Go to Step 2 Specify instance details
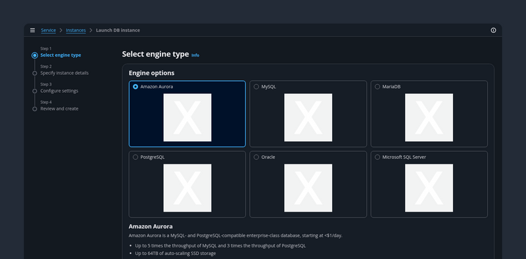The height and width of the screenshot is (259, 526). tap(64, 73)
